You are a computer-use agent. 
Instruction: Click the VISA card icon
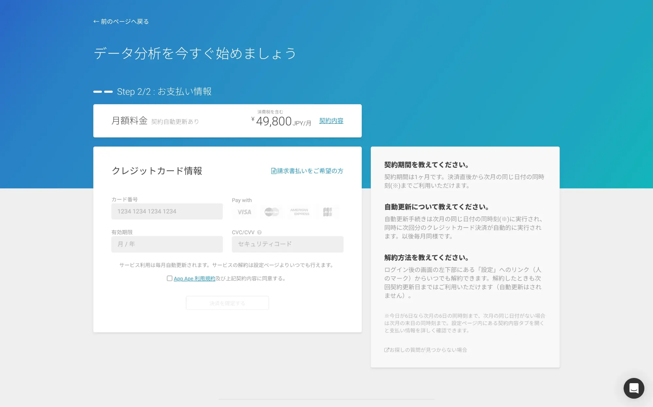(x=244, y=212)
